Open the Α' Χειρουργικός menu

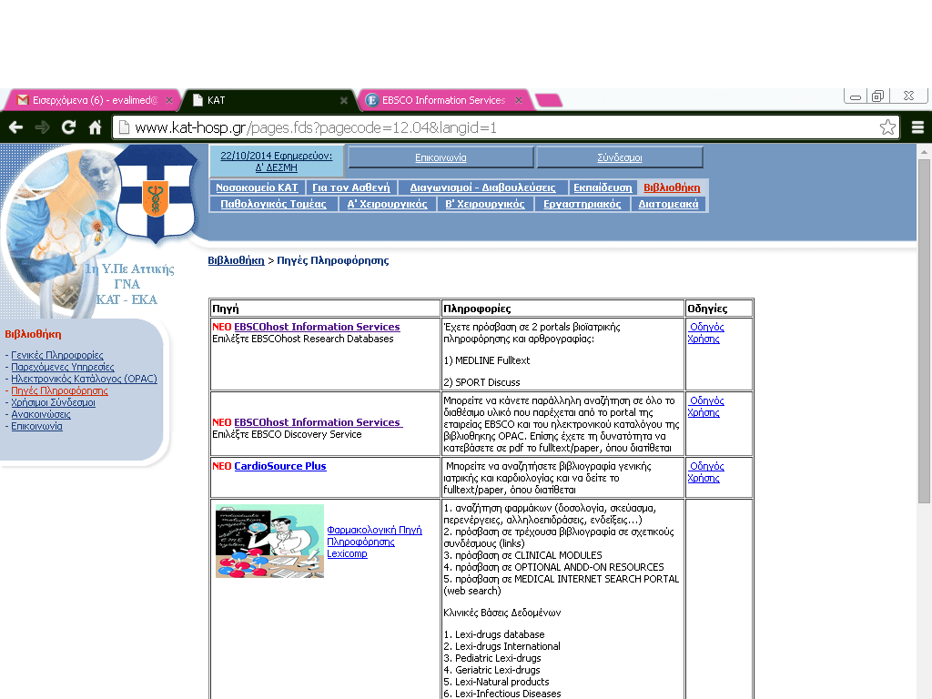[387, 204]
